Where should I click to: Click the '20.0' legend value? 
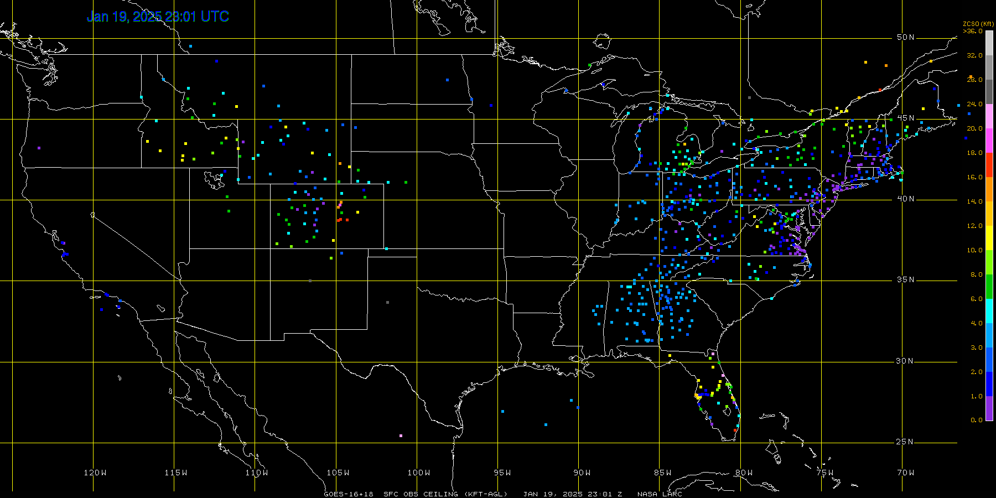point(974,128)
